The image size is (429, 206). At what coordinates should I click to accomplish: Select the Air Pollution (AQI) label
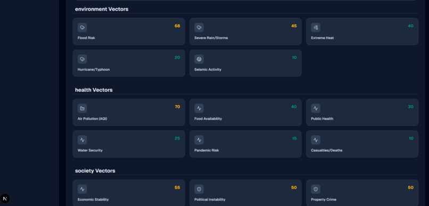92,119
